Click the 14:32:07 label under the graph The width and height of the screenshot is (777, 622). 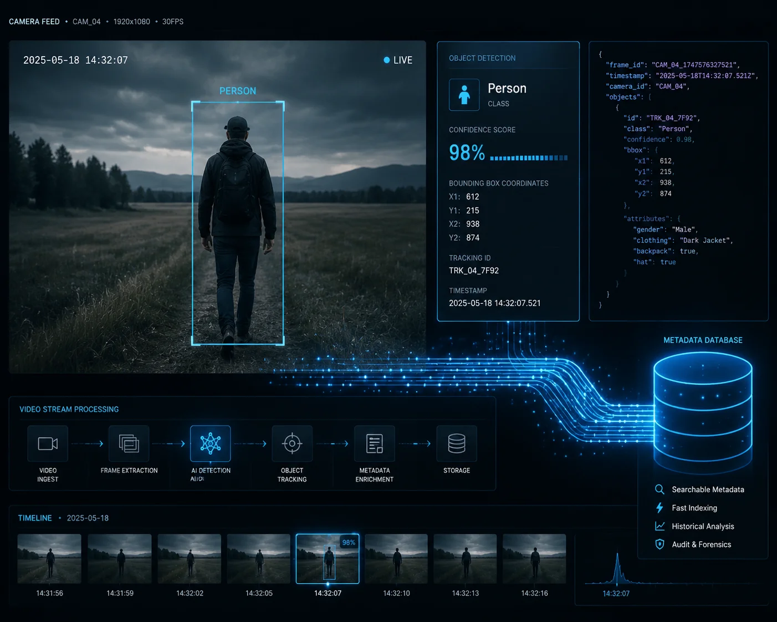[616, 594]
